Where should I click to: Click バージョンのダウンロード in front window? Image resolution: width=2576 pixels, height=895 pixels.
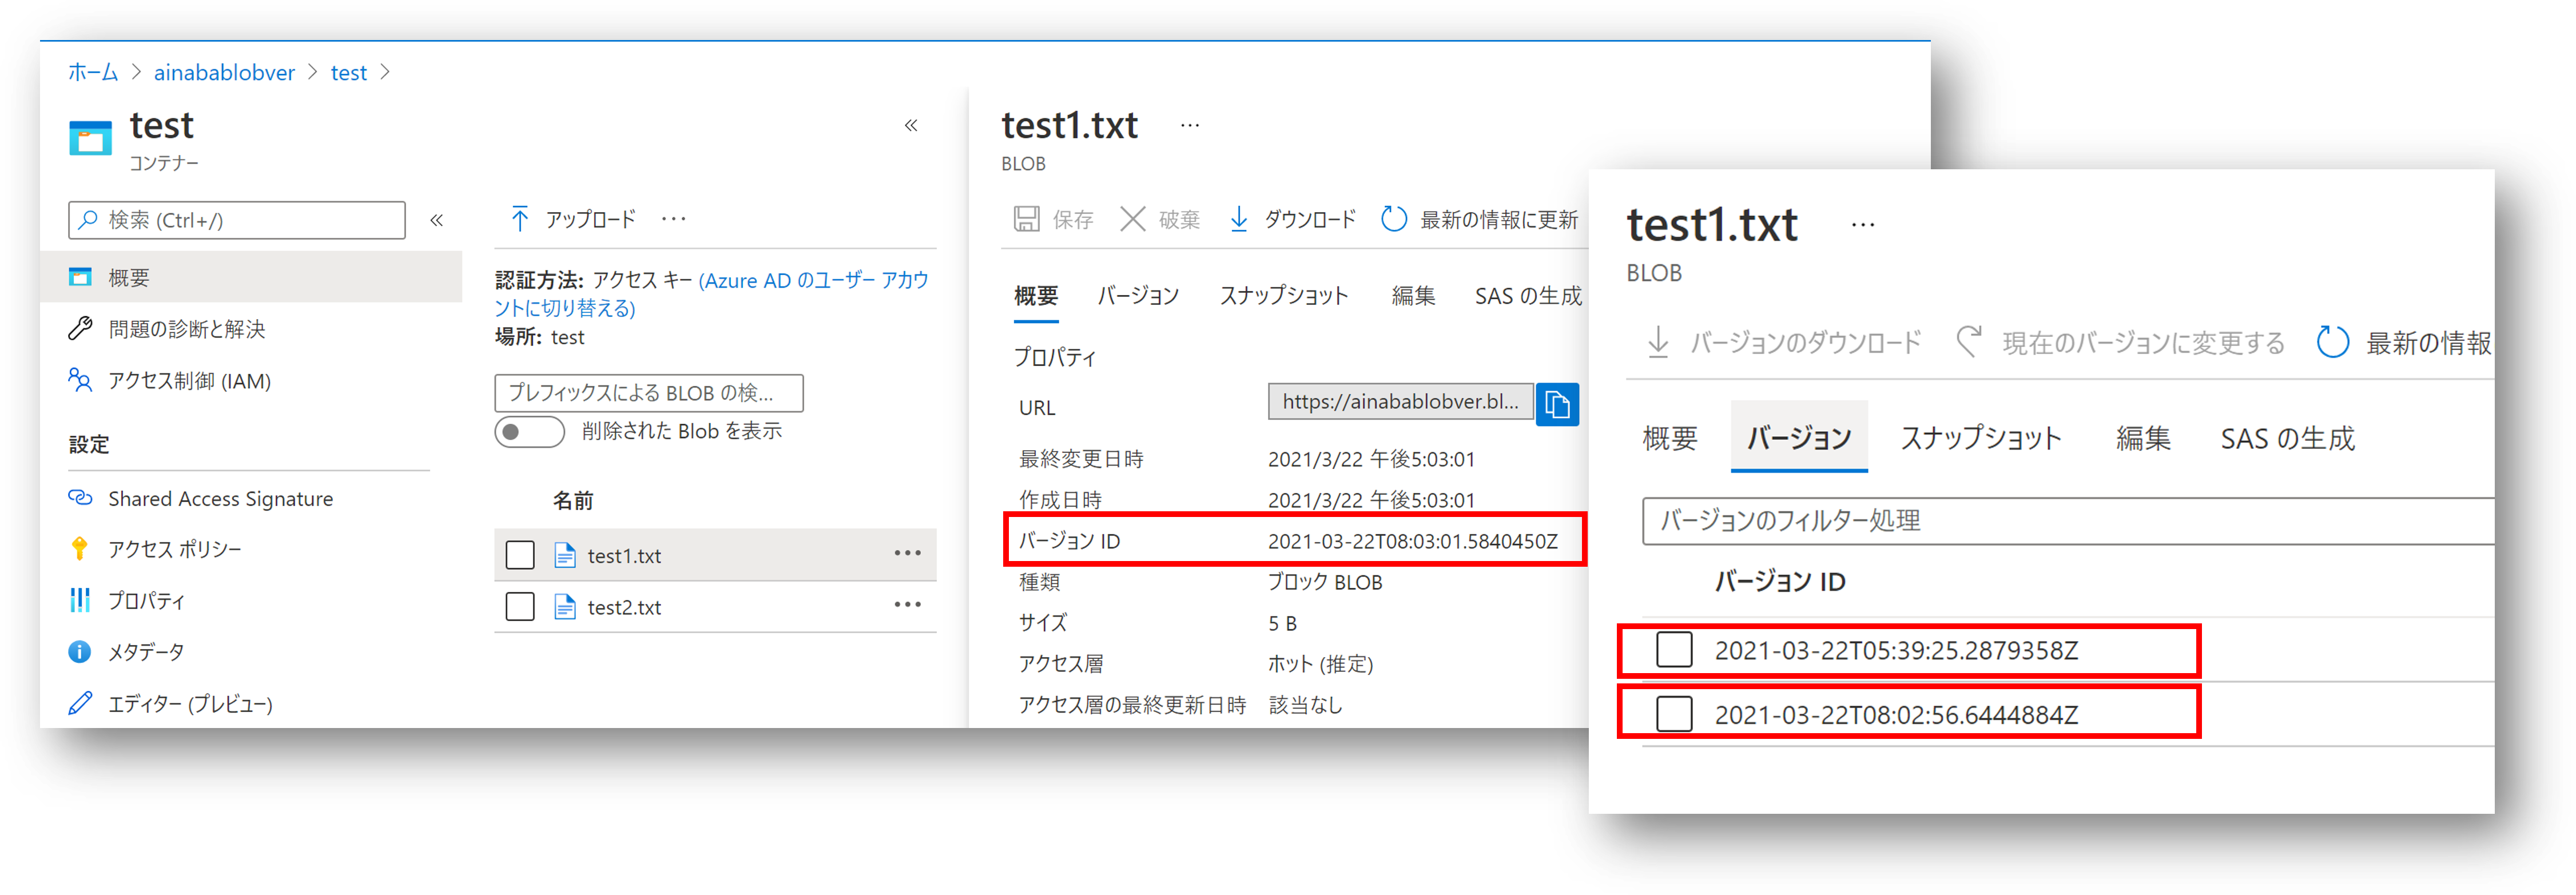coord(1784,342)
